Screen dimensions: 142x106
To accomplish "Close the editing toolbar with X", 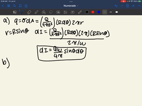I will [133, 6].
